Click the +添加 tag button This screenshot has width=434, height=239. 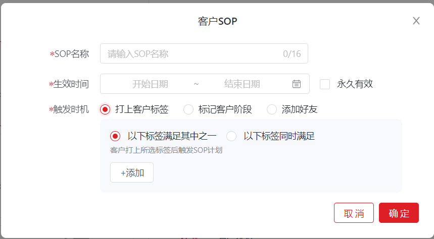pos(132,172)
